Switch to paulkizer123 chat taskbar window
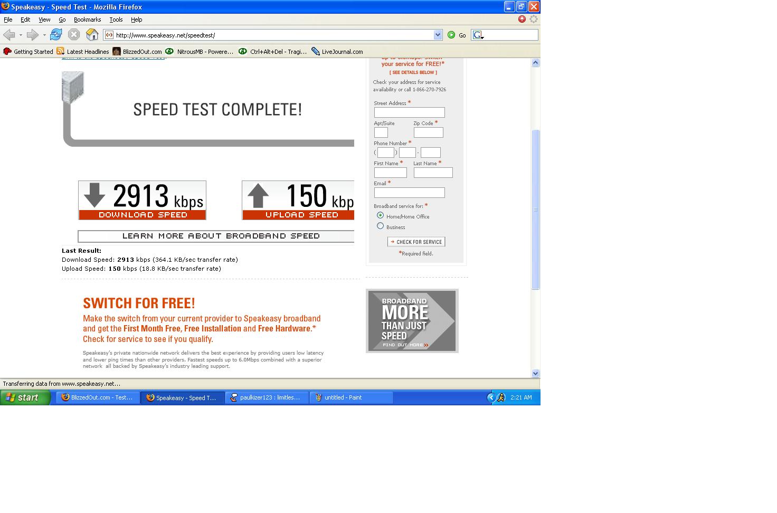Image resolution: width=777 pixels, height=513 pixels. click(x=267, y=397)
